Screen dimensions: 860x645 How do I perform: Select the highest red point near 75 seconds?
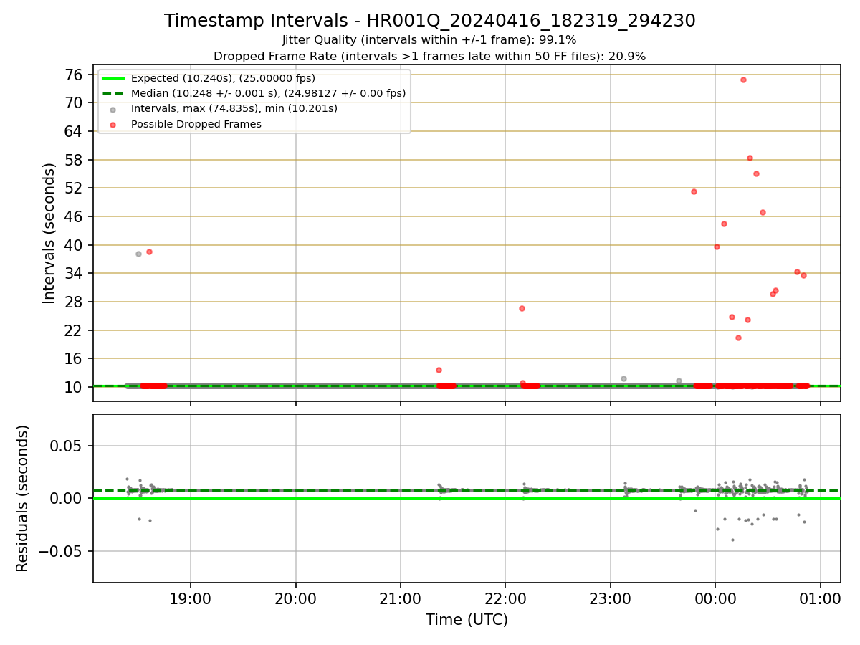(743, 80)
